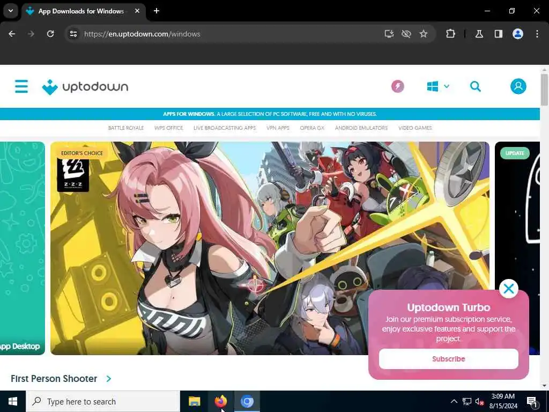
Task: Show hidden system tray icons
Action: pos(454,401)
